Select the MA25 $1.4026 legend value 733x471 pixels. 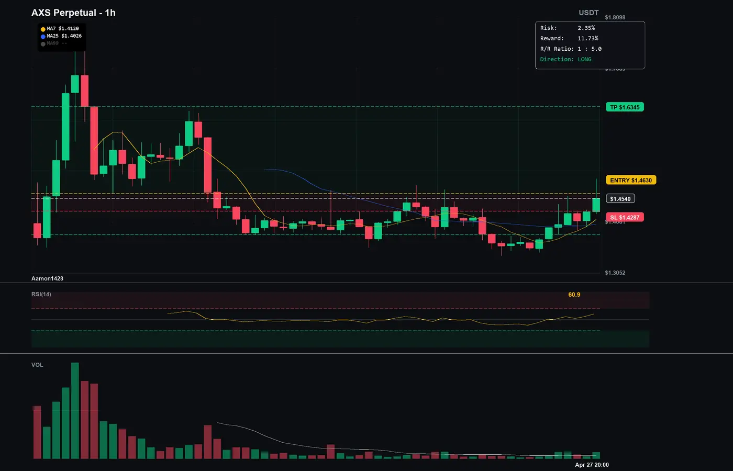(64, 36)
